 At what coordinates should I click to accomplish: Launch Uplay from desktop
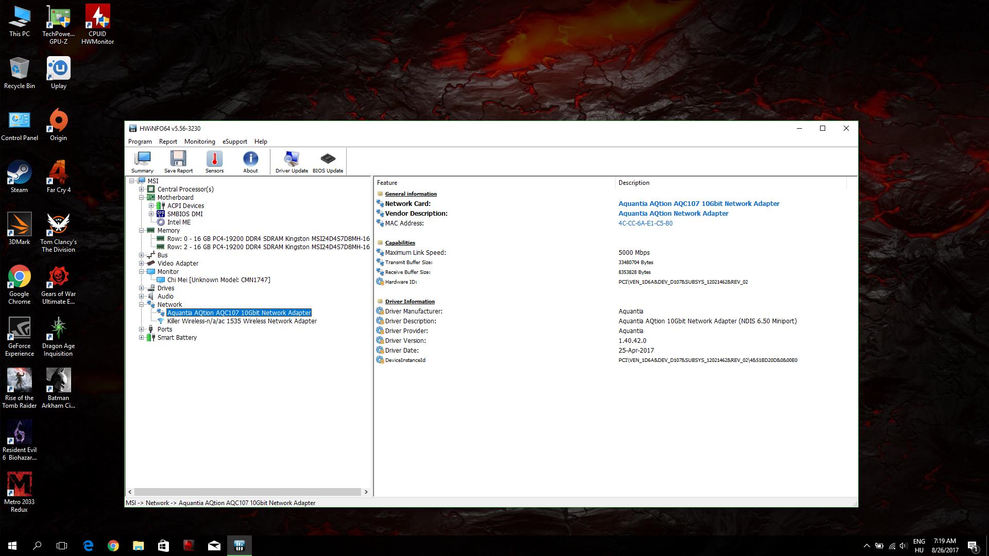[58, 73]
